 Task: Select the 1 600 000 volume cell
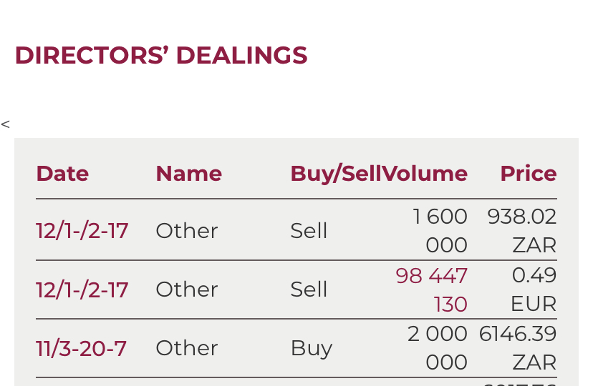point(440,230)
